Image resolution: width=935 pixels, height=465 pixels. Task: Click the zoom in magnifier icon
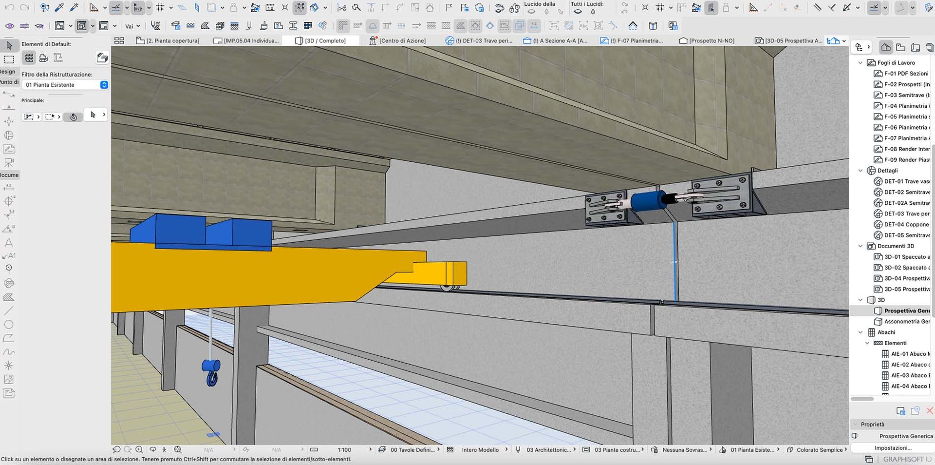click(x=139, y=449)
